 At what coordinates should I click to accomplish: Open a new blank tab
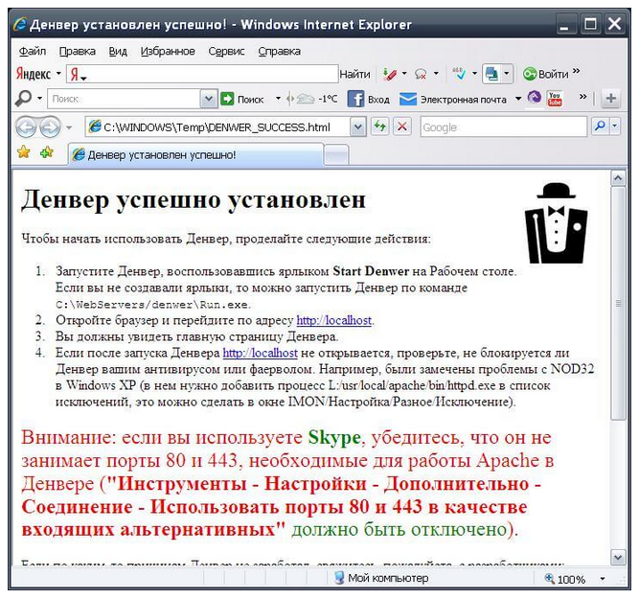point(336,155)
